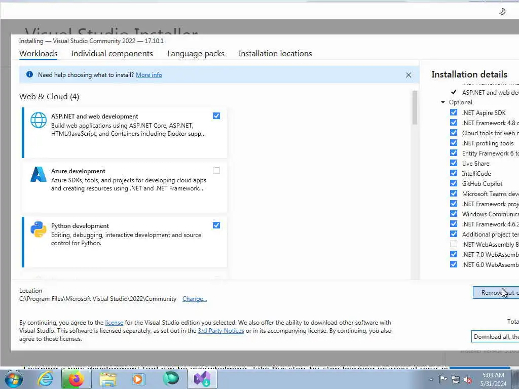
Task: Open Firefox from the taskbar
Action: 76,379
